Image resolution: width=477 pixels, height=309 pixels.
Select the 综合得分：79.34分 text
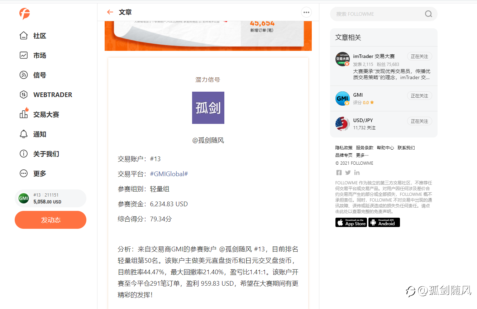point(145,219)
